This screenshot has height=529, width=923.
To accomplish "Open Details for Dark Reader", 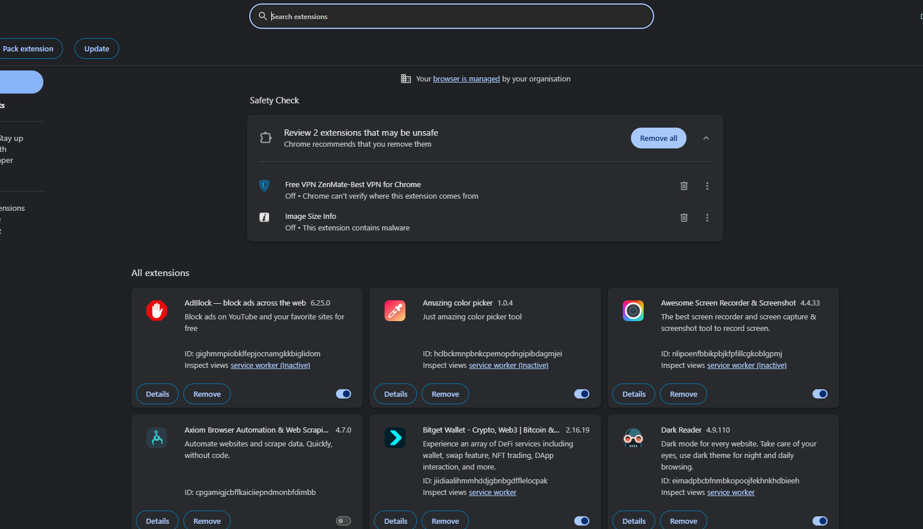I will click(634, 520).
